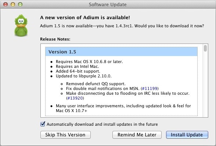Click the Release Notes label

pos(55,39)
